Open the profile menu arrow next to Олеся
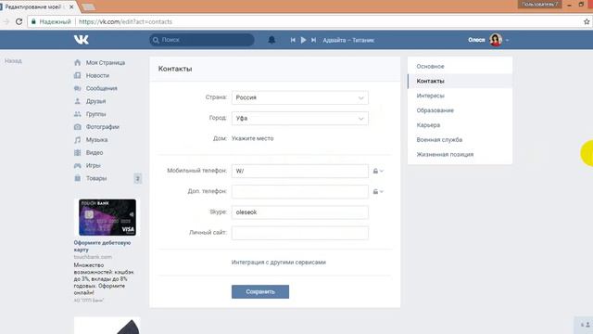This screenshot has width=593, height=334. tap(507, 40)
